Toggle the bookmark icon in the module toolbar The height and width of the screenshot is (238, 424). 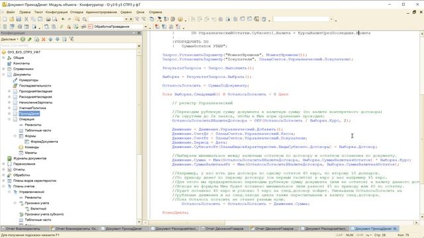tap(157, 26)
